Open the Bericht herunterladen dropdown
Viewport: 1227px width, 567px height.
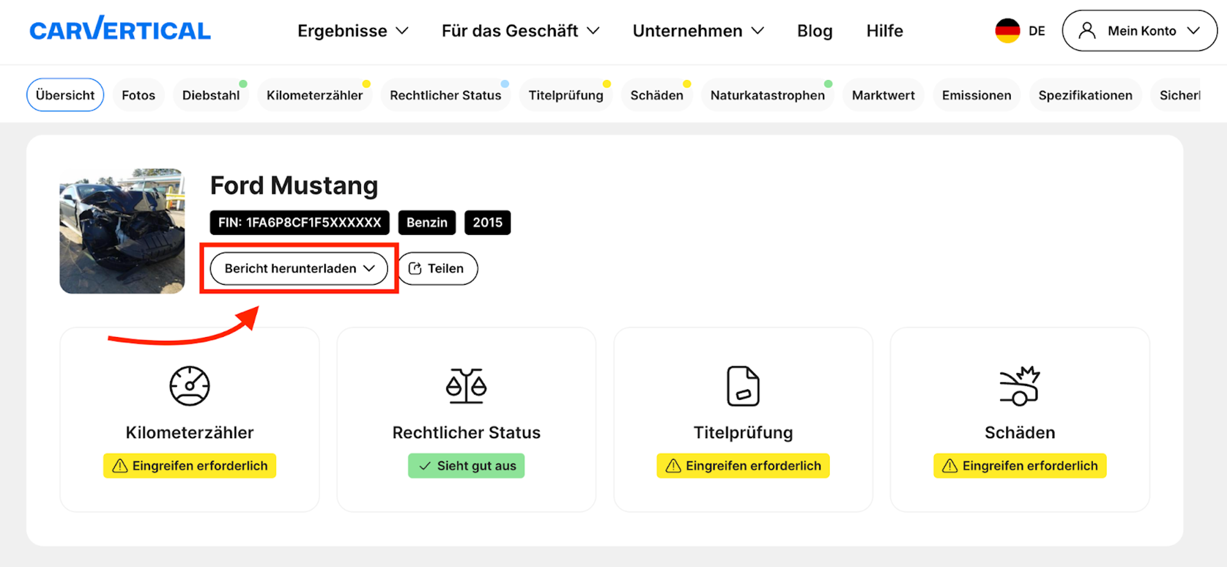[299, 269]
